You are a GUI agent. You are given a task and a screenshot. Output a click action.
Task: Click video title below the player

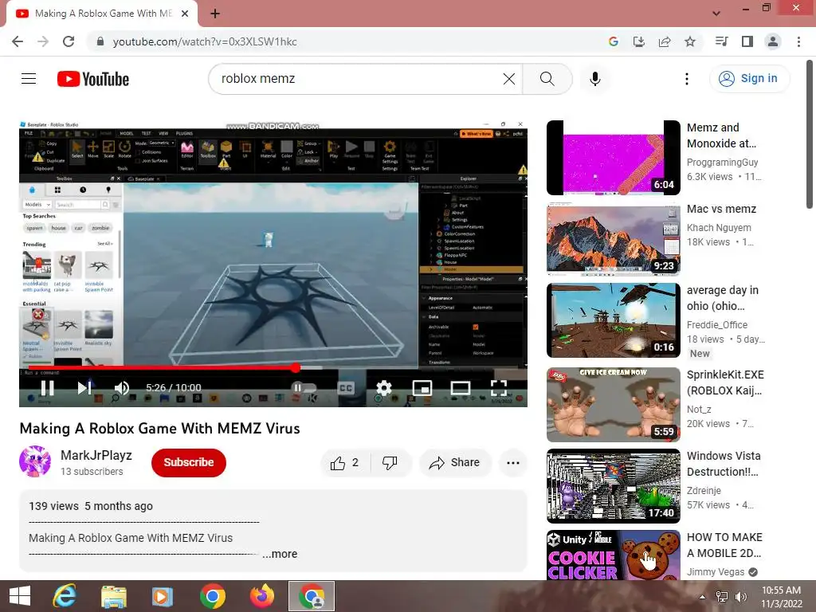pyautogui.click(x=159, y=428)
